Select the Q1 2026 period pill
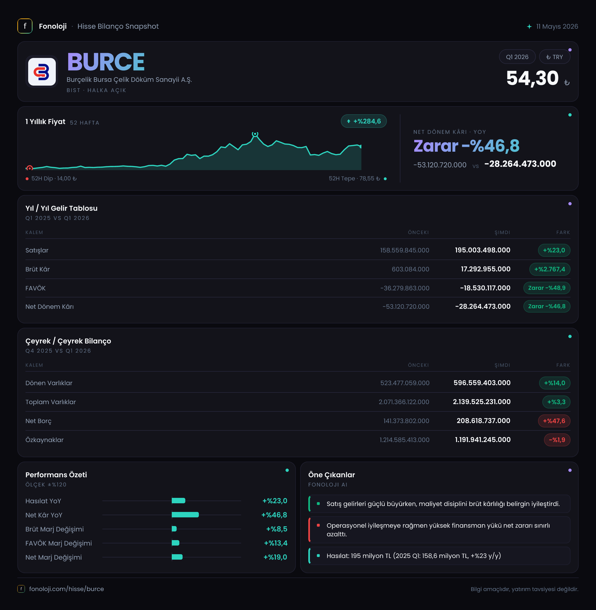This screenshot has width=596, height=610. point(517,57)
